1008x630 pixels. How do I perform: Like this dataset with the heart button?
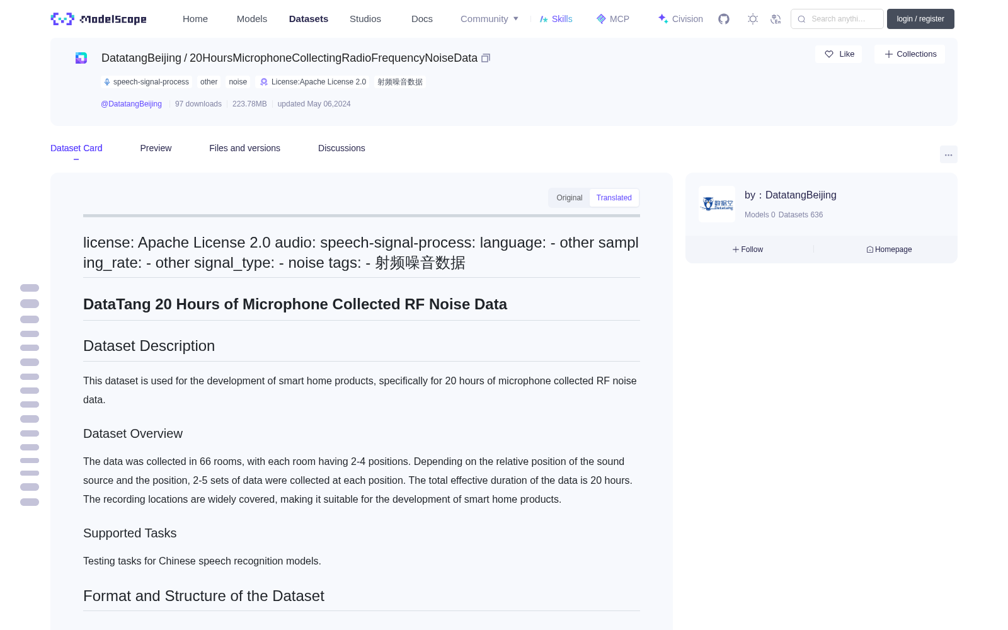[839, 54]
